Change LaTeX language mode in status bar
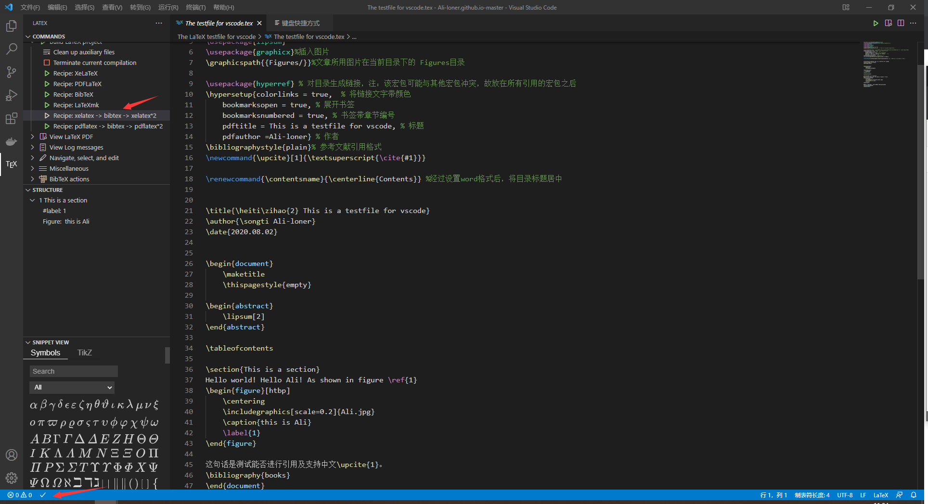Viewport: 928px width, 504px height. tap(881, 495)
